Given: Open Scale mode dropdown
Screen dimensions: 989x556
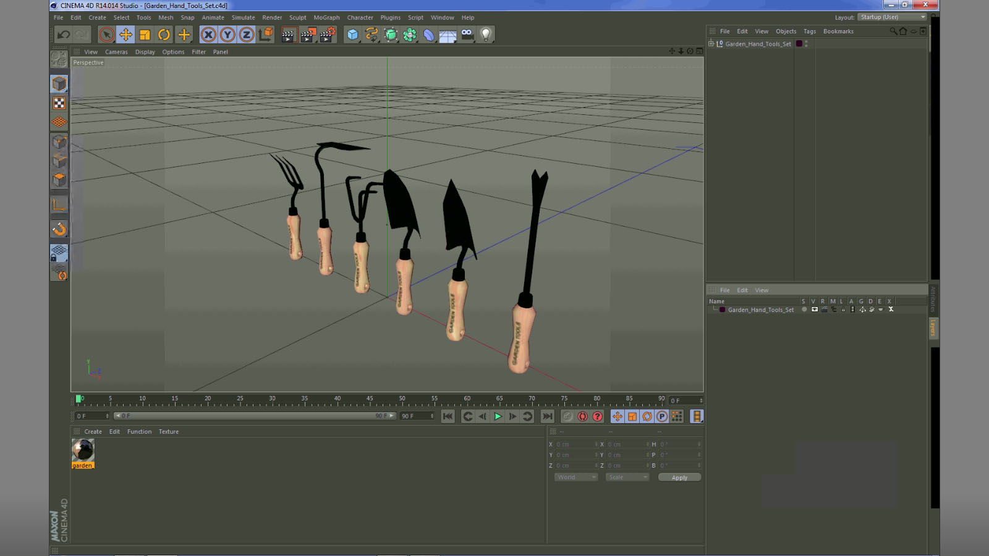Looking at the screenshot, I should point(627,477).
